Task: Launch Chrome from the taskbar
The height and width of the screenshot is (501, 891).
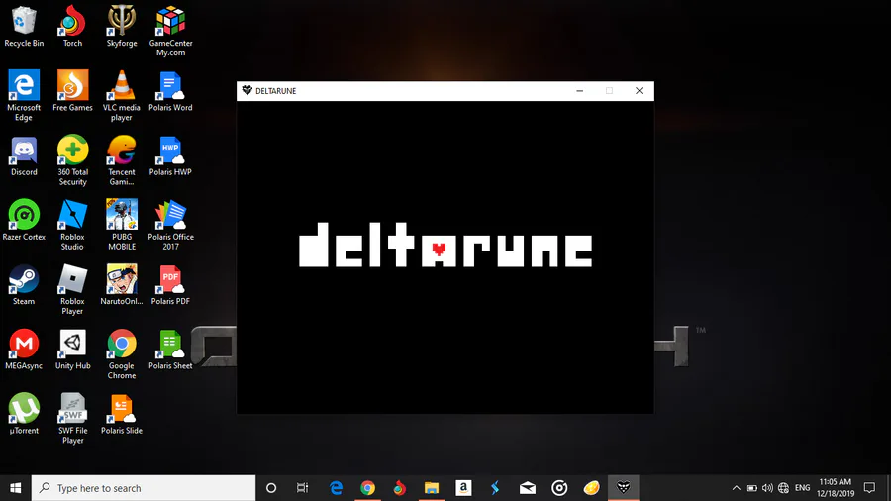Action: tap(367, 488)
